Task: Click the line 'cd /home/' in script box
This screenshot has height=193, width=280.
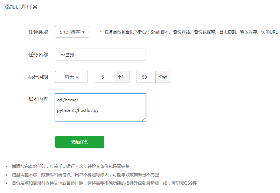Action: 68,100
